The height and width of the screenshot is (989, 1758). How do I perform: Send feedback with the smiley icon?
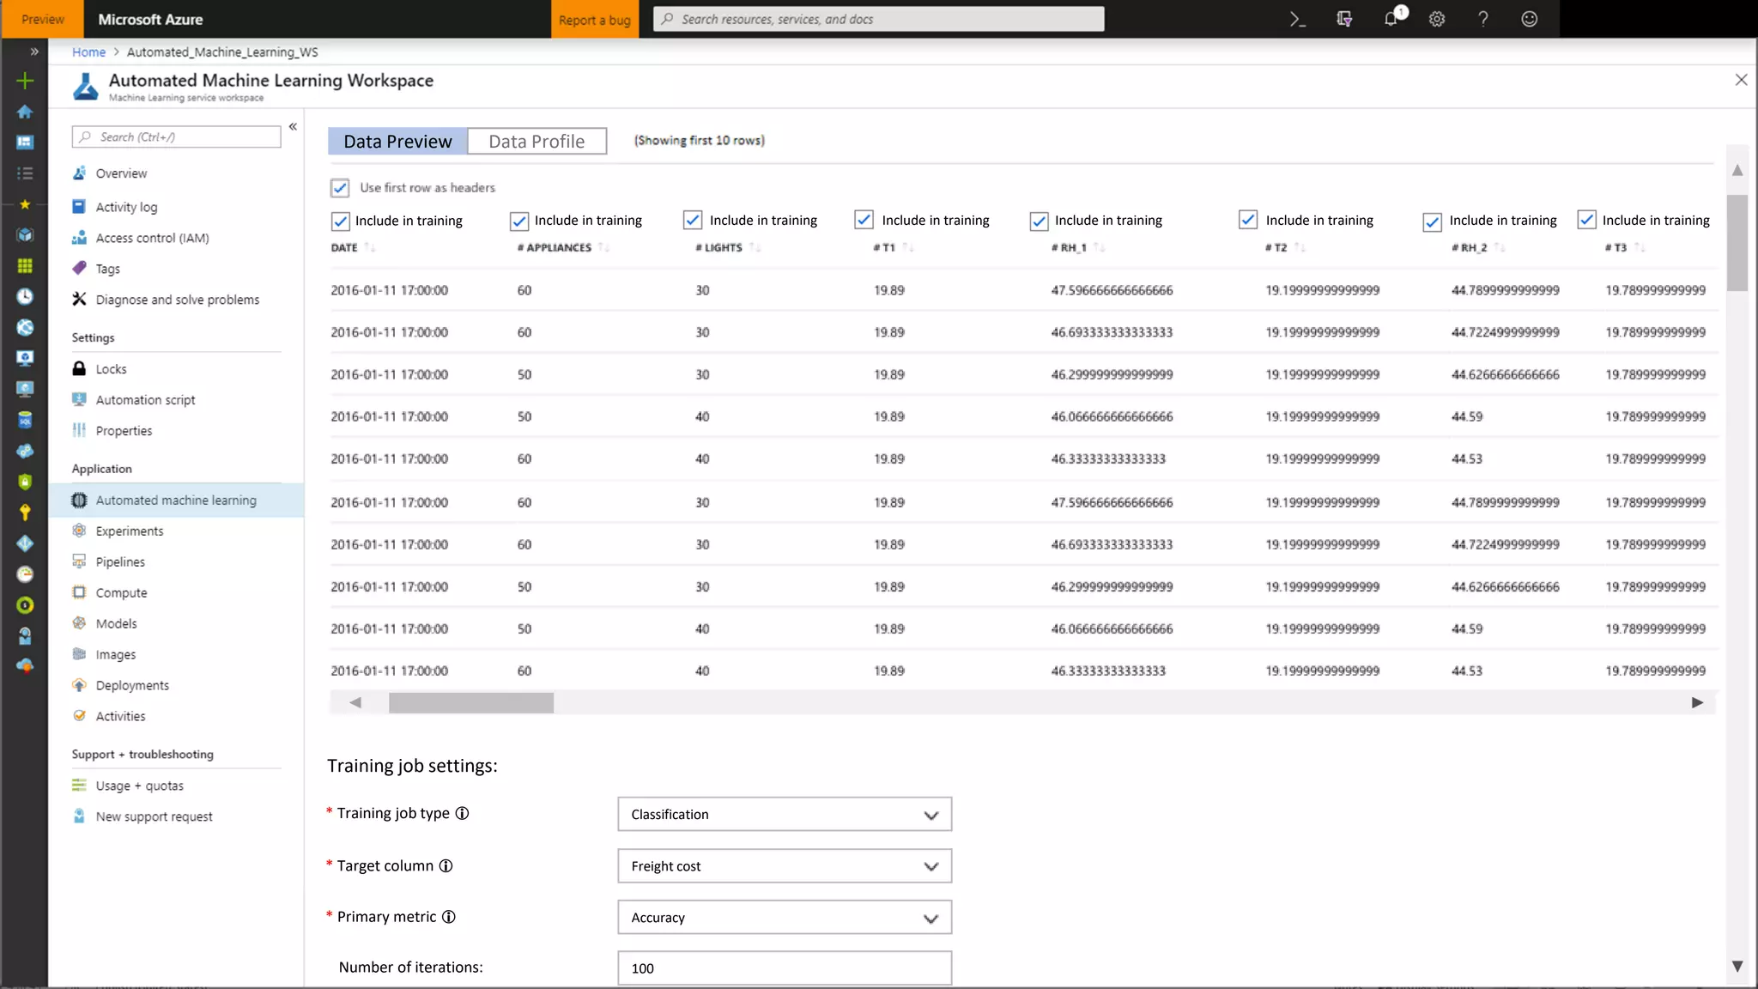(1530, 19)
